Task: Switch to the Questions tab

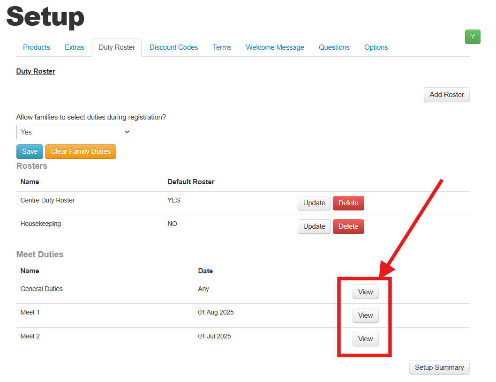Action: pos(334,47)
